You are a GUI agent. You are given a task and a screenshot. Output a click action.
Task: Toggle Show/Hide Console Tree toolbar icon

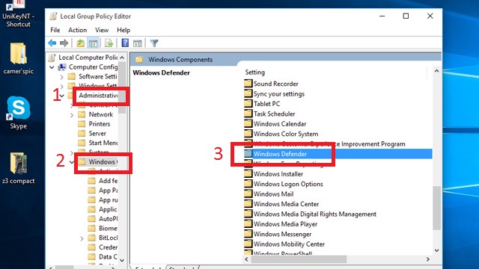pyautogui.click(x=93, y=43)
